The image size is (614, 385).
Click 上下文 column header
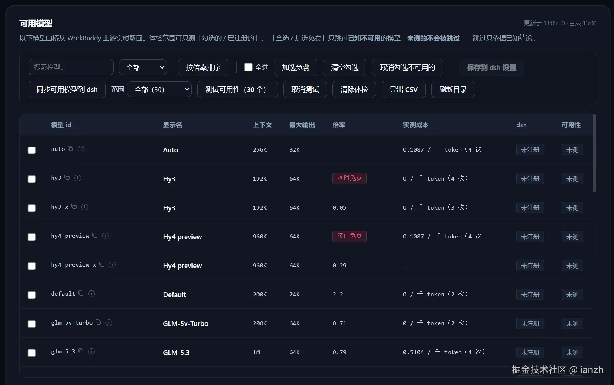click(x=262, y=125)
